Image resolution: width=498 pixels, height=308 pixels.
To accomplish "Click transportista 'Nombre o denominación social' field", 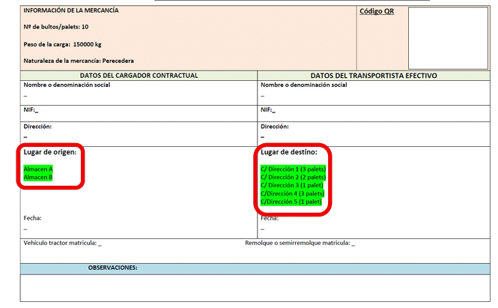I will pos(374,93).
